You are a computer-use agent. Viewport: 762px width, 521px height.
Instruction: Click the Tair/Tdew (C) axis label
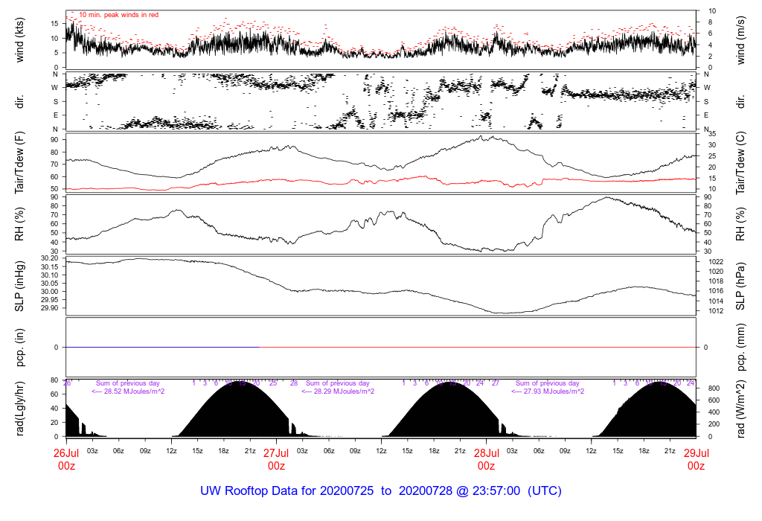[x=743, y=164]
